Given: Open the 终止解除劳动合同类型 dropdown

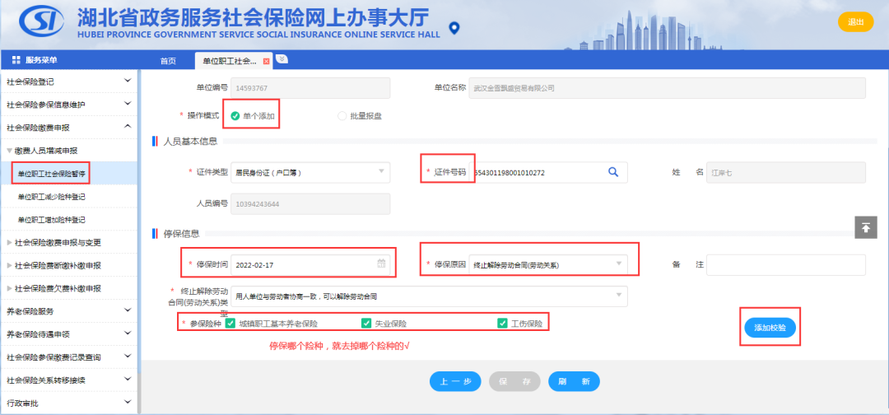Looking at the screenshot, I should (429, 296).
